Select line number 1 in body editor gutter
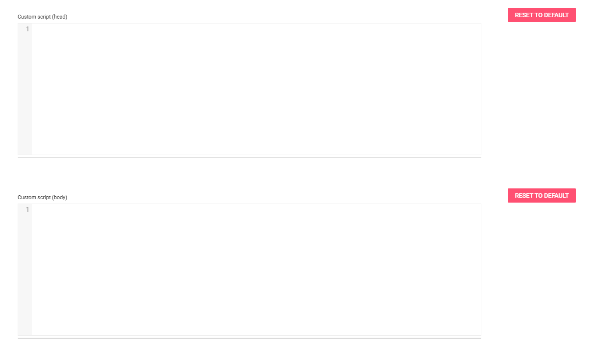Image resolution: width=598 pixels, height=345 pixels. 27,209
